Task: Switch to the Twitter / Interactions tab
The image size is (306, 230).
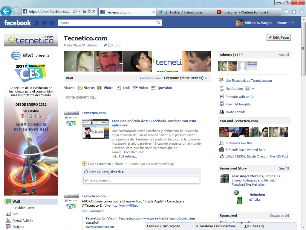Action: pos(186,12)
